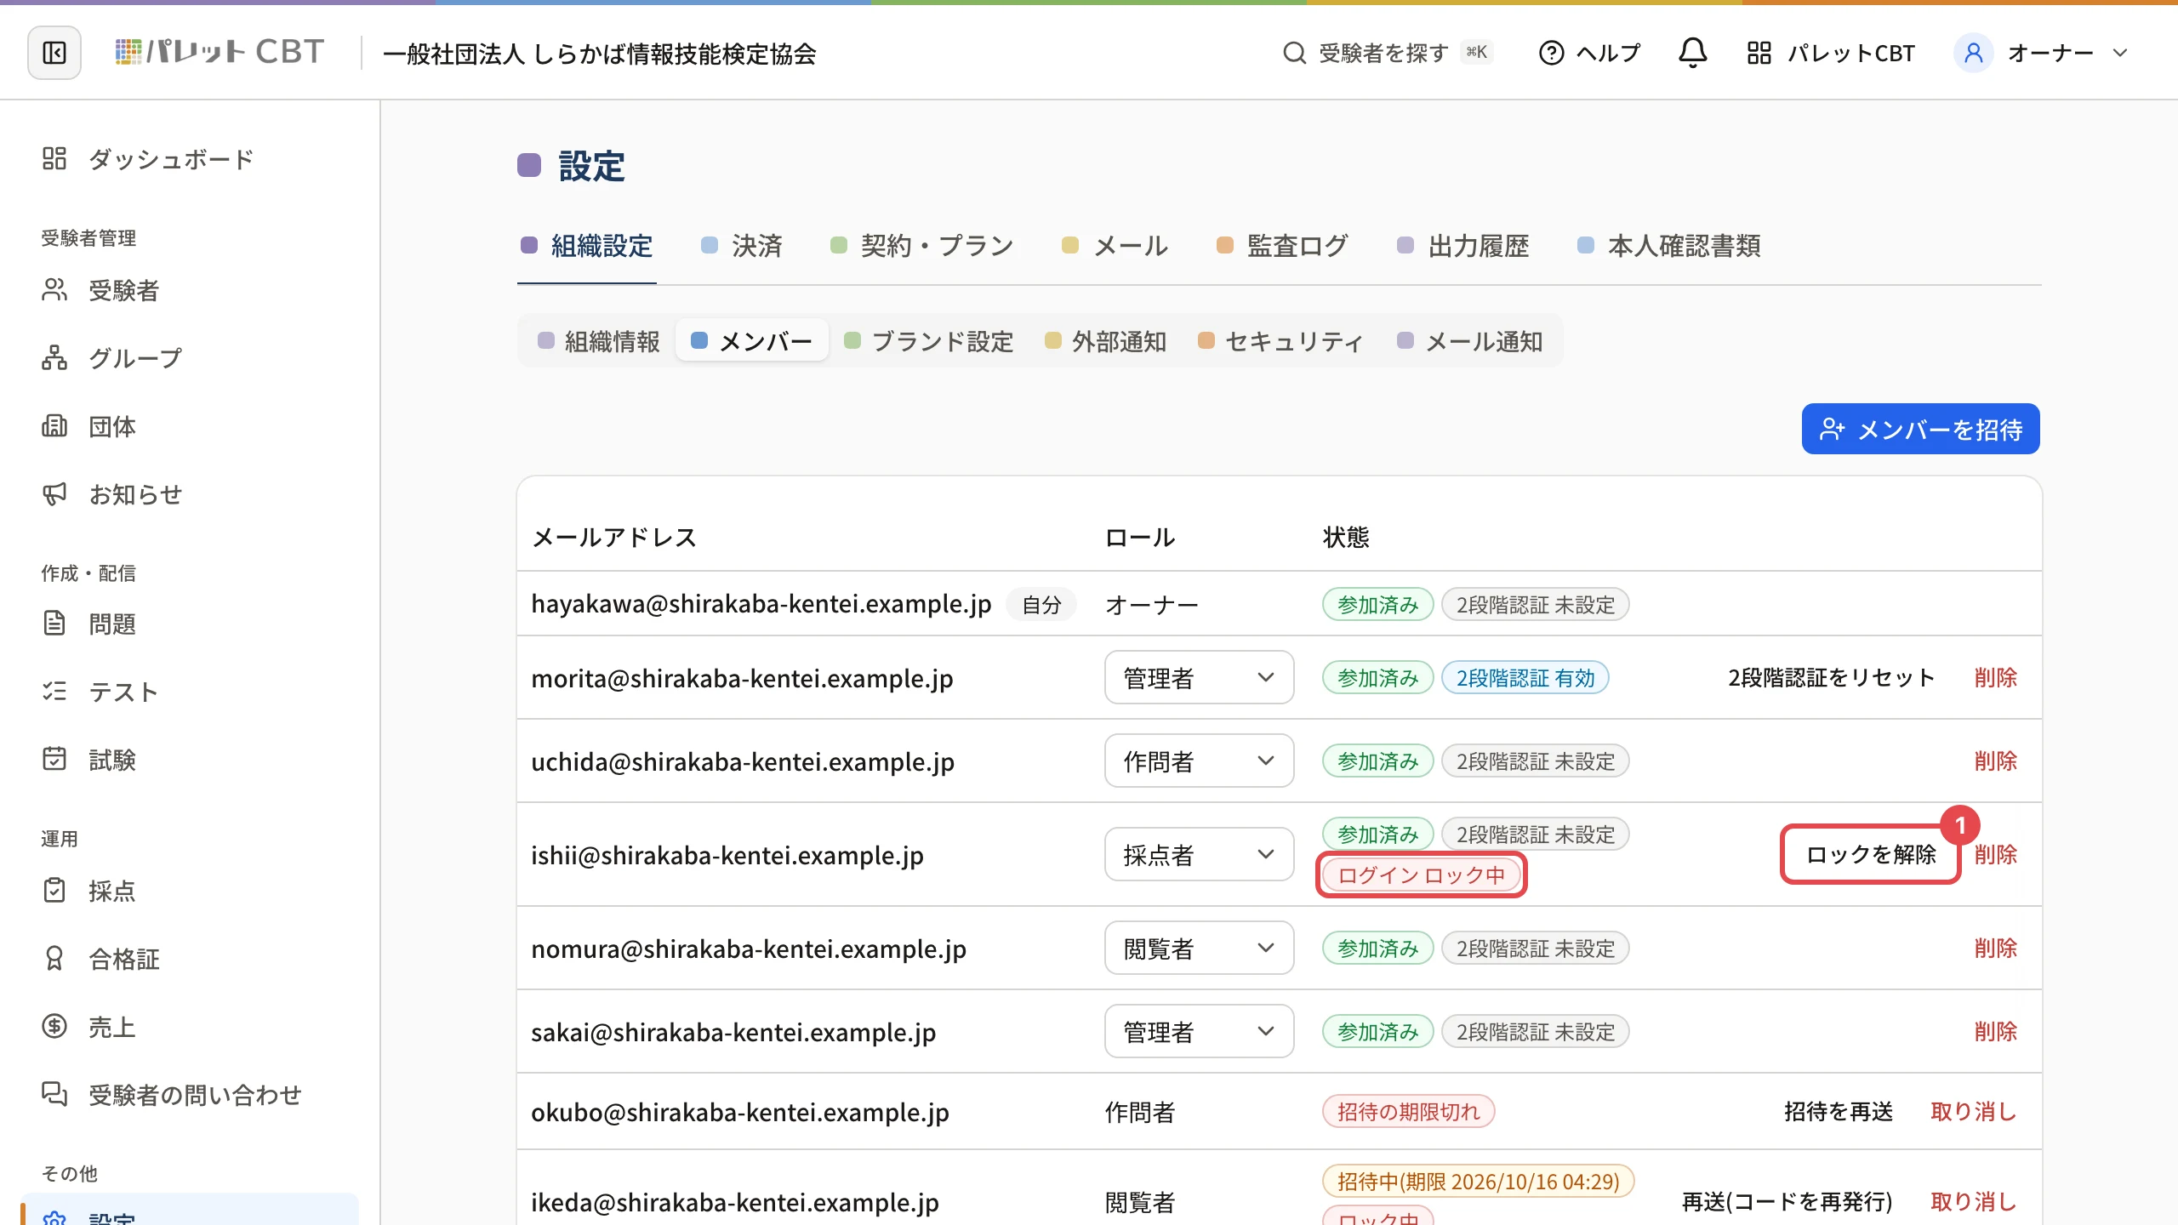The width and height of the screenshot is (2178, 1225).
Task: Delete member ishii
Action: [1996, 855]
